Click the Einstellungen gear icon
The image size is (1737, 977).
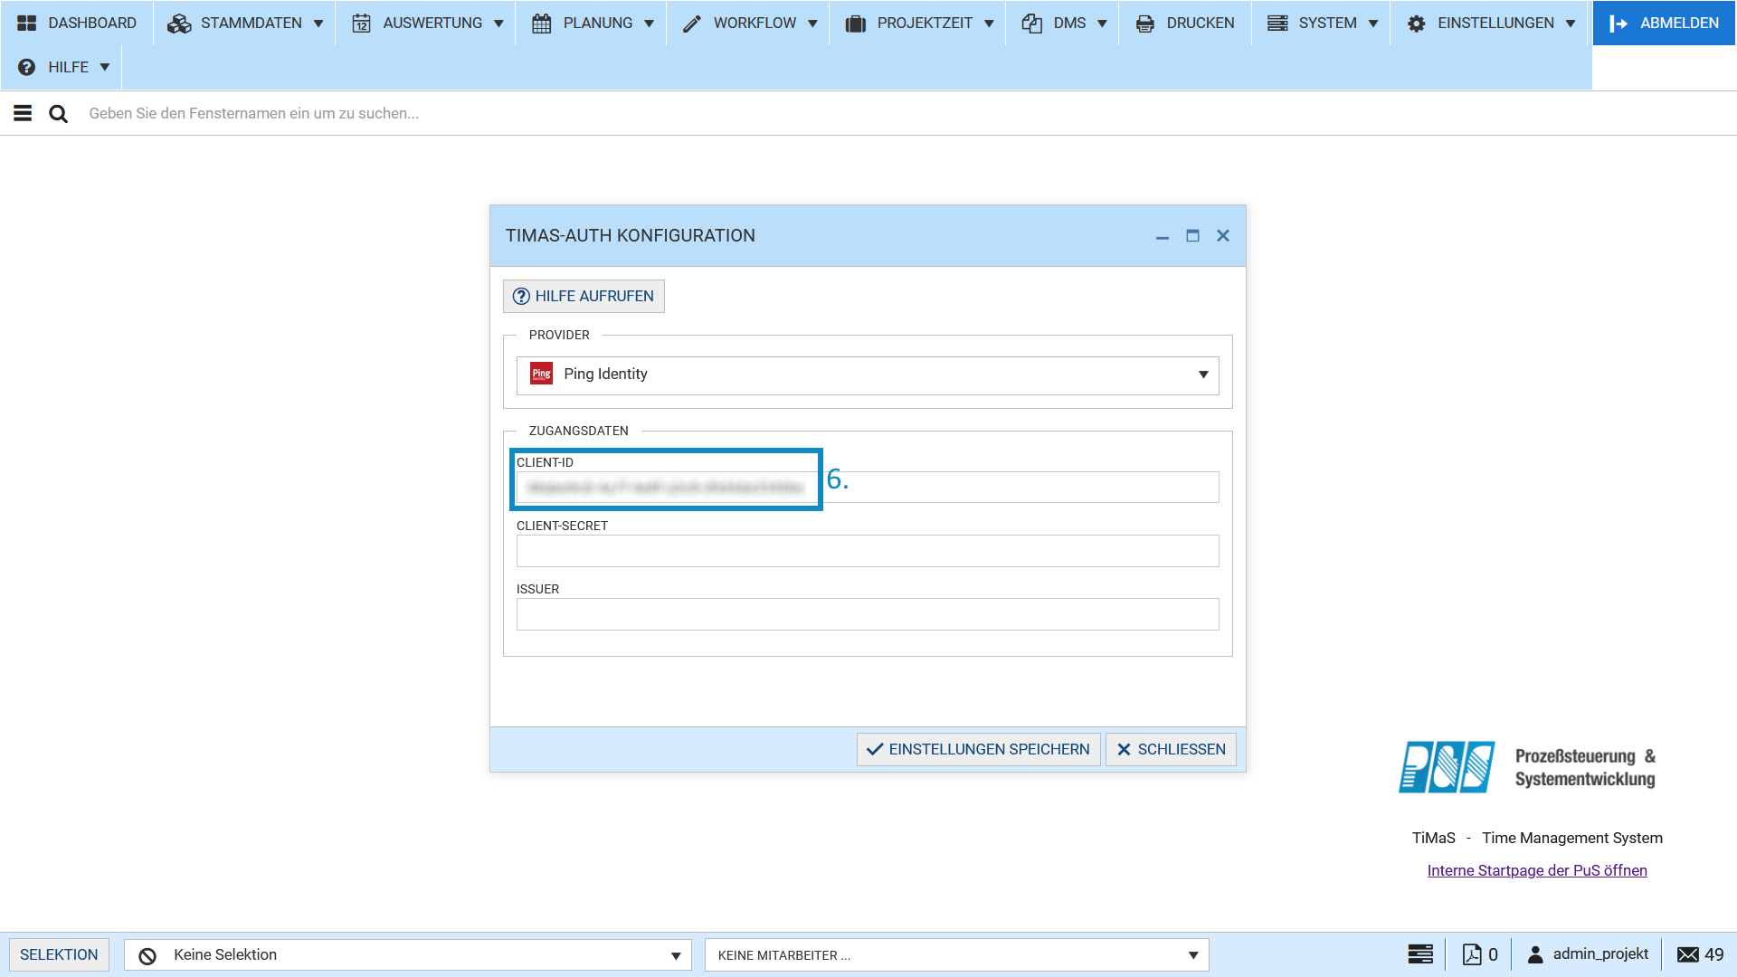tap(1417, 24)
